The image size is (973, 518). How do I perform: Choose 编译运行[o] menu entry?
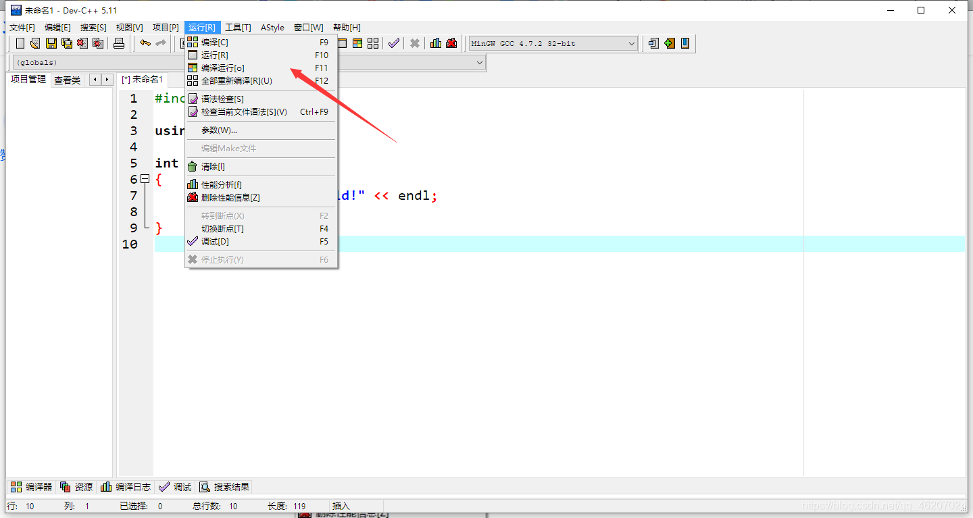point(261,68)
